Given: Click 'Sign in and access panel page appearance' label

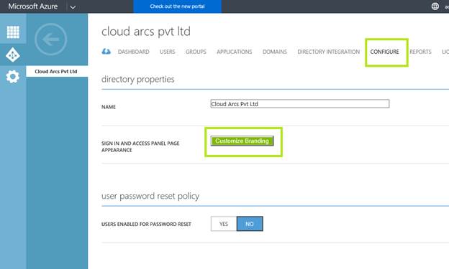Looking at the screenshot, I should point(140,146).
